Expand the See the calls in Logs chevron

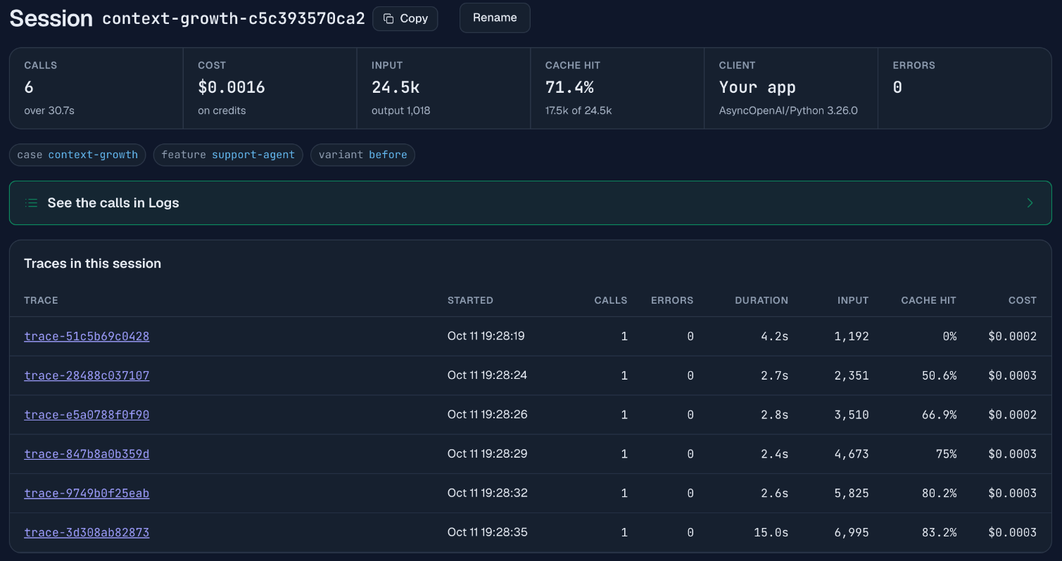[1030, 203]
